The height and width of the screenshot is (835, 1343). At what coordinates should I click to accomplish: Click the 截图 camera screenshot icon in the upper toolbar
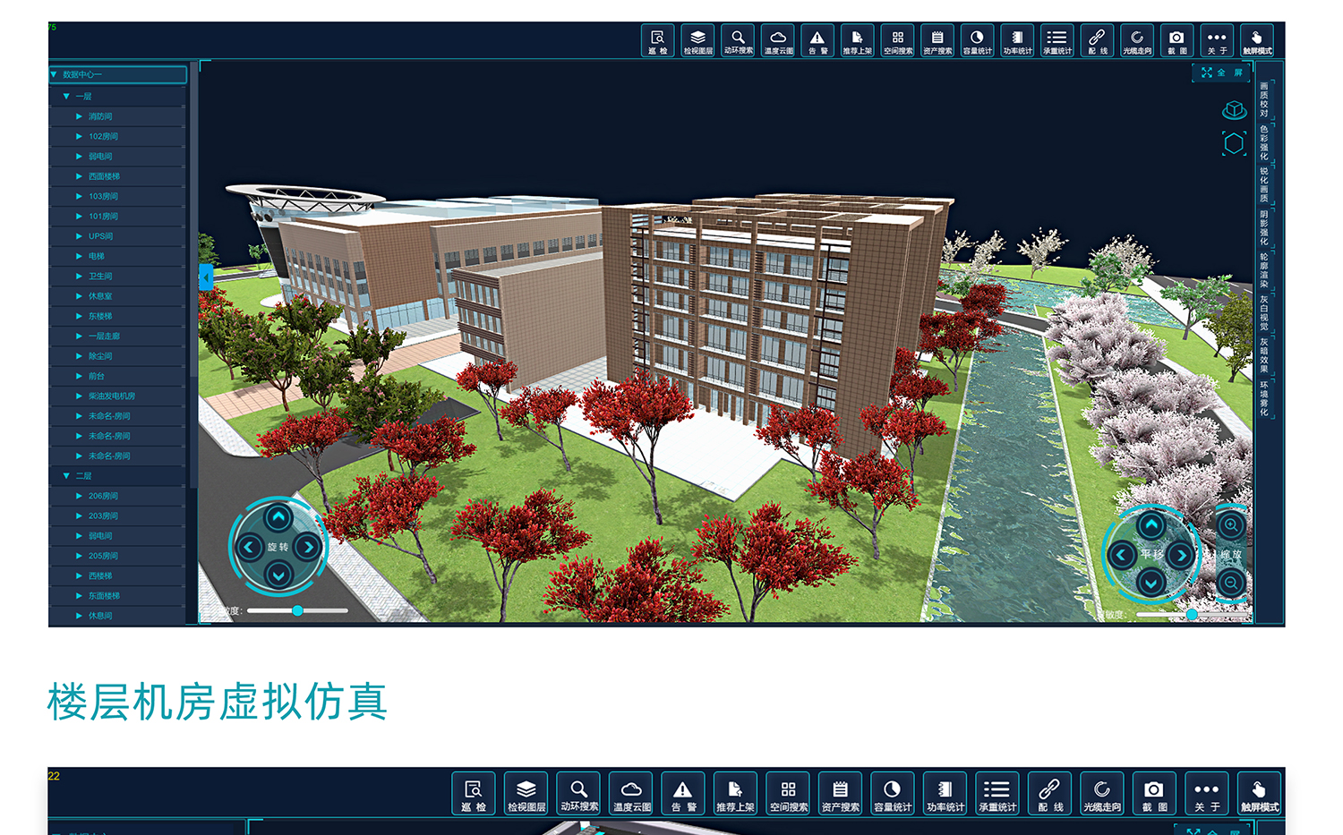pos(1176,41)
